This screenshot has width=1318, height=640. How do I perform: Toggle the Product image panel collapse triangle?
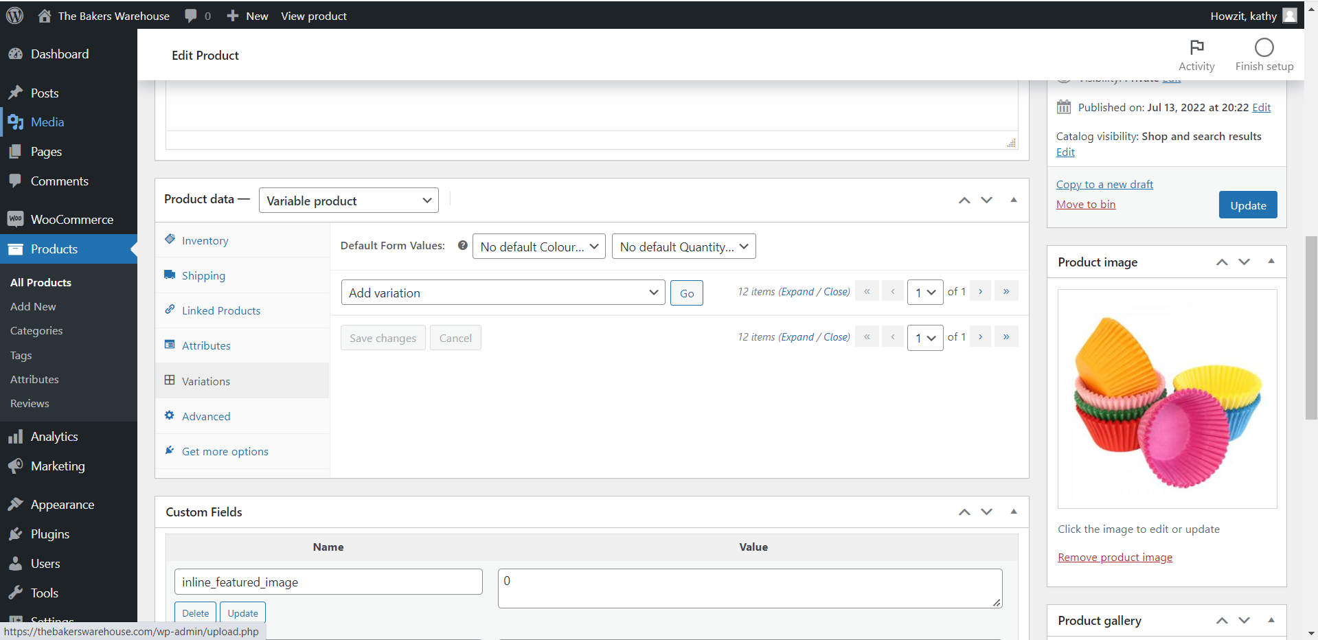1271,262
